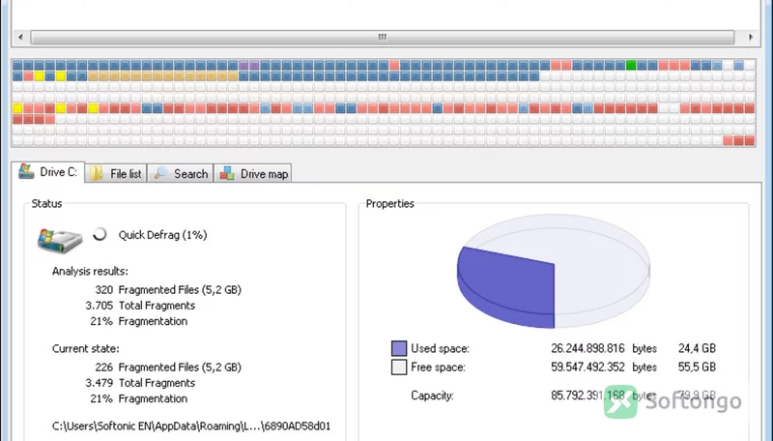Switch to the File list tab
Image resolution: width=773 pixels, height=441 pixels.
[x=116, y=173]
